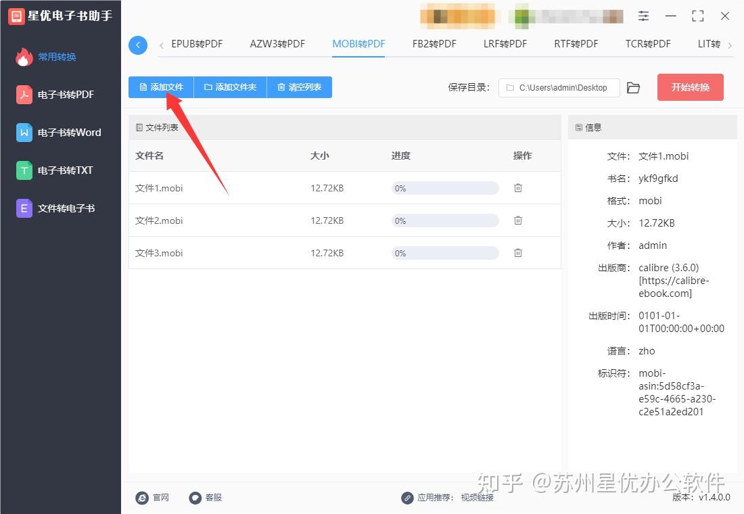Click the blue back arrow circle button

[x=138, y=45]
